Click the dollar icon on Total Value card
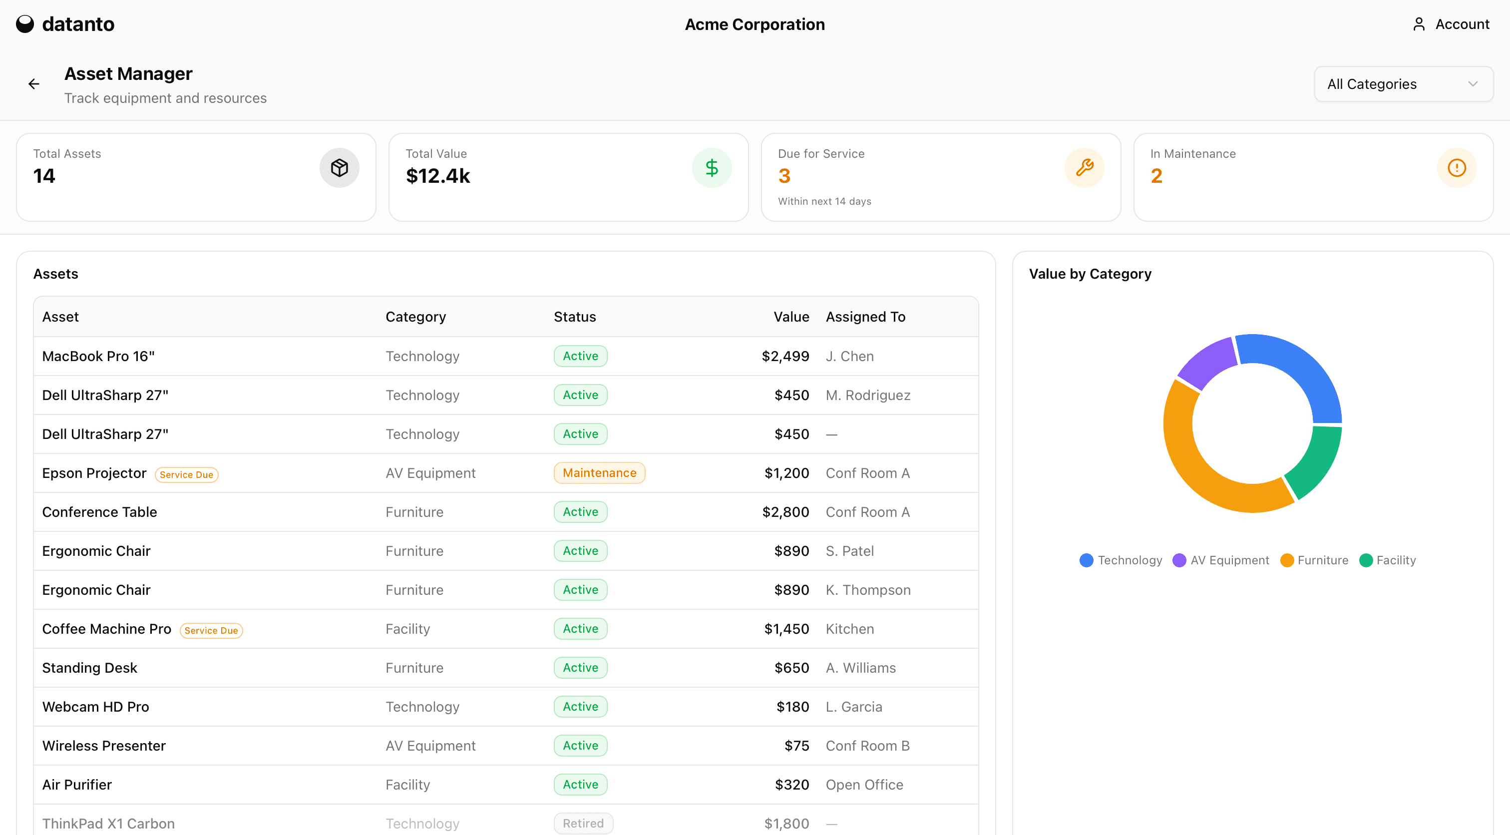The height and width of the screenshot is (835, 1510). (712, 168)
